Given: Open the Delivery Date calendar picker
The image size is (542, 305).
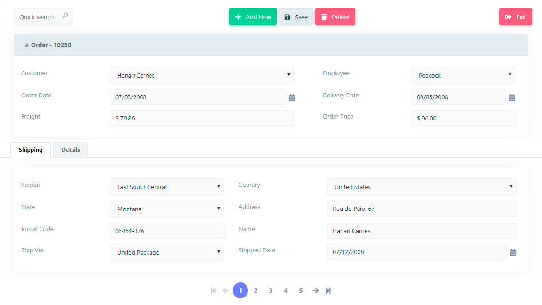Looking at the screenshot, I should point(512,97).
